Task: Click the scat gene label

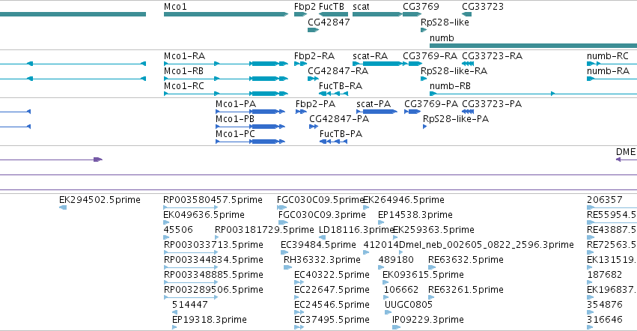Action: coord(361,7)
